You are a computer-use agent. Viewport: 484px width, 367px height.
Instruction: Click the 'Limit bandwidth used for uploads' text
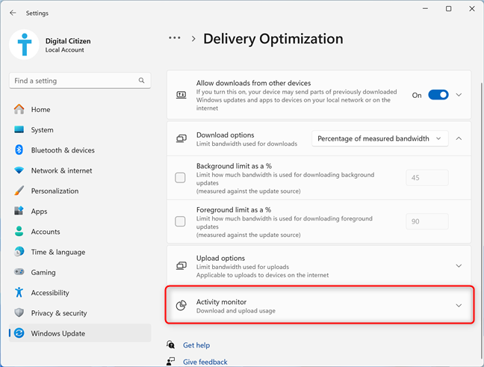click(243, 267)
